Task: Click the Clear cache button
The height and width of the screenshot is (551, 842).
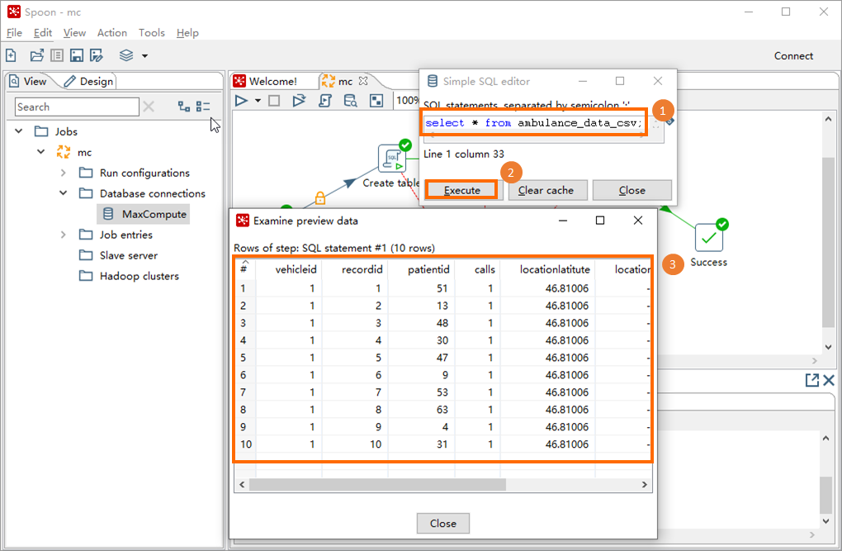Action: tap(547, 189)
